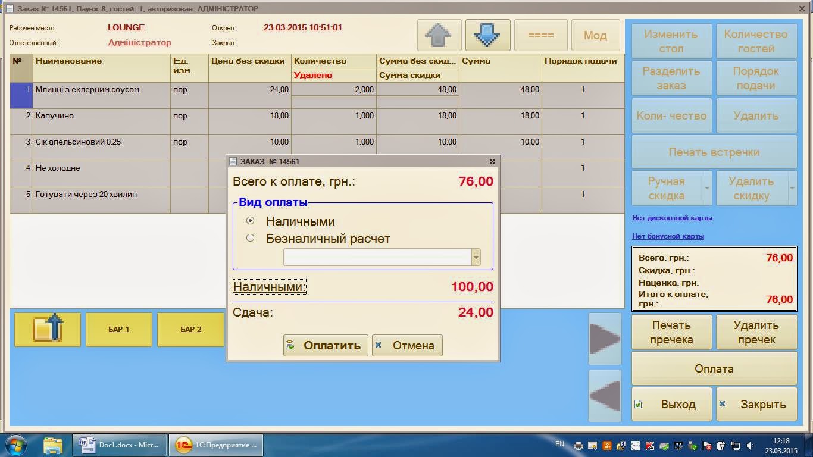
Task: Click the Java tray icon
Action: point(606,446)
